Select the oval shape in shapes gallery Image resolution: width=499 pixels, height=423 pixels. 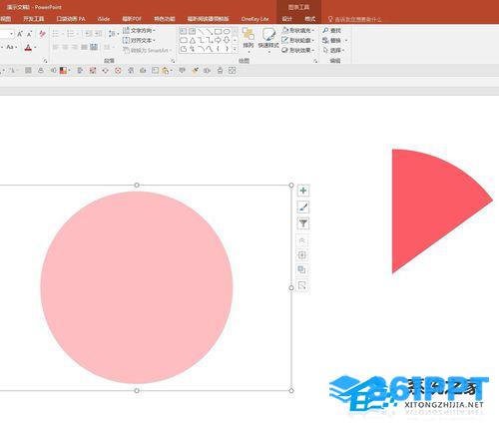point(227,32)
